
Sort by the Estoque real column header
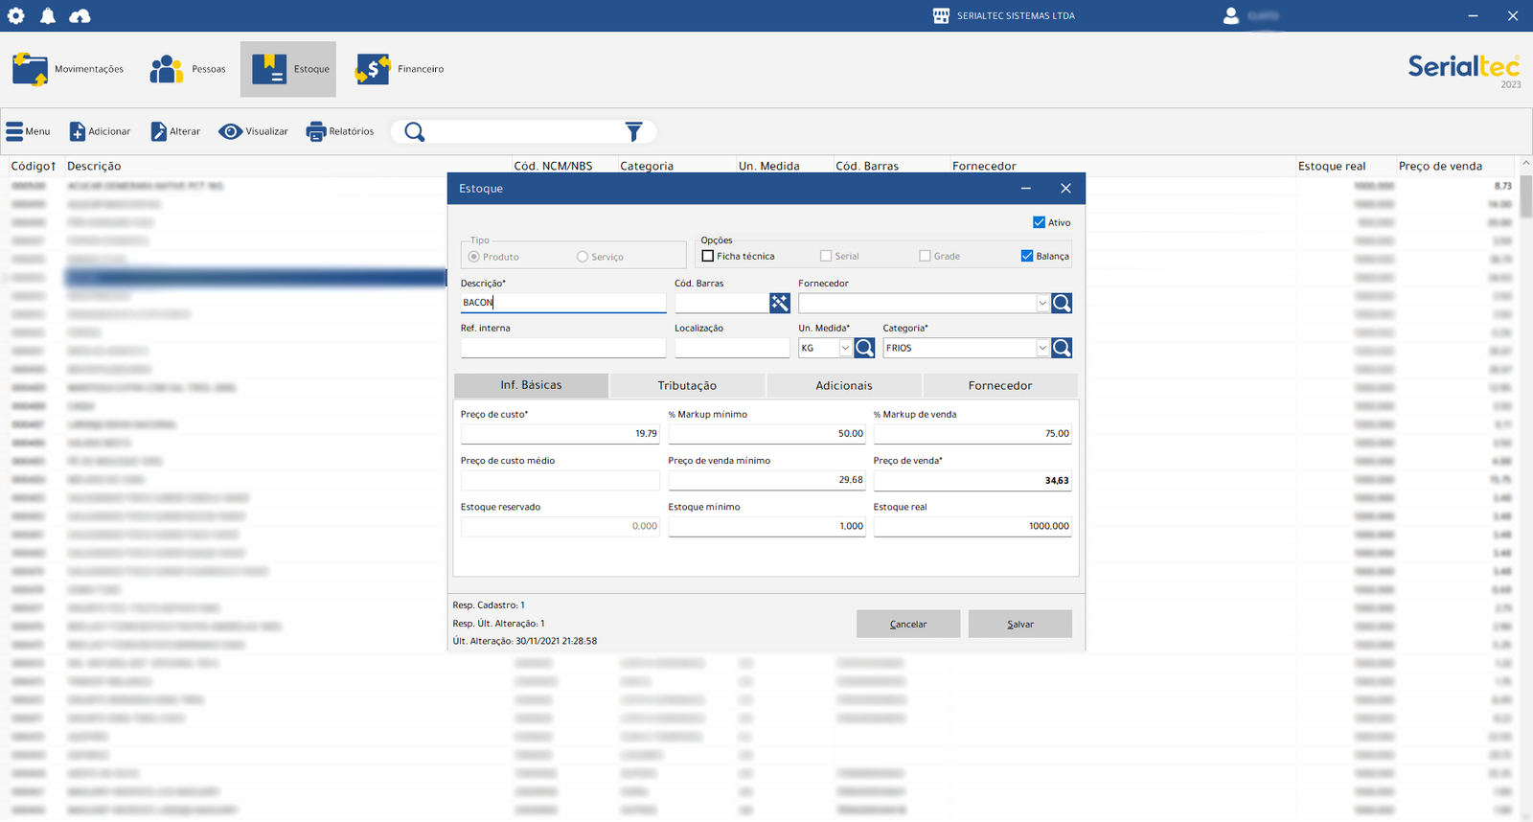[x=1332, y=166]
